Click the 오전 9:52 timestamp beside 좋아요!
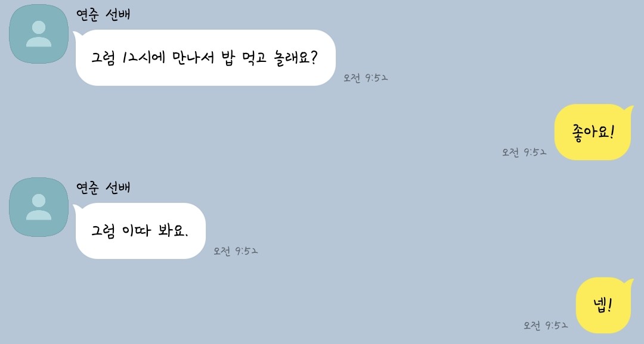This screenshot has width=644, height=344. coord(524,152)
